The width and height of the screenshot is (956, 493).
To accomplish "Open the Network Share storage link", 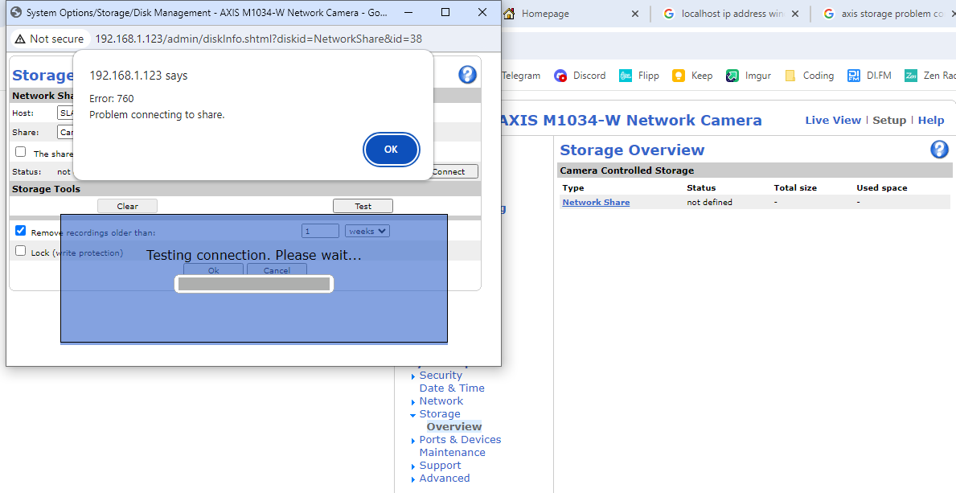I will point(596,202).
